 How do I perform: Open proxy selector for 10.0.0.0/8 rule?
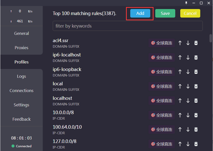point(162,115)
